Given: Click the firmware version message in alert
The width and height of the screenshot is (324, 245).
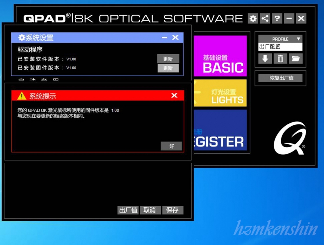Looking at the screenshot, I should pyautogui.click(x=68, y=113).
